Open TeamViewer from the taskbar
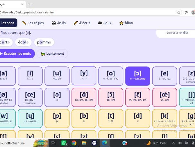The height and width of the screenshot is (147, 195). click(x=94, y=143)
